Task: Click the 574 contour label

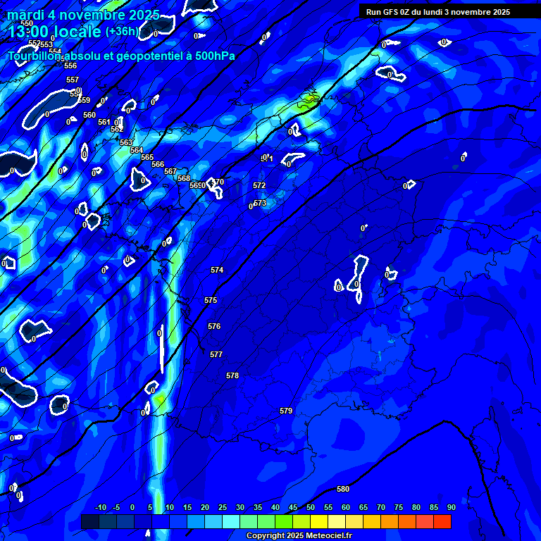Action: click(x=217, y=270)
